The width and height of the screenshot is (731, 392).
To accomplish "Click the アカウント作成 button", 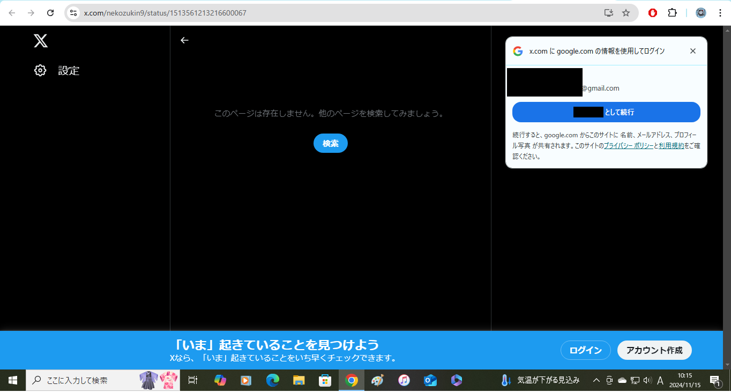I will (x=654, y=350).
